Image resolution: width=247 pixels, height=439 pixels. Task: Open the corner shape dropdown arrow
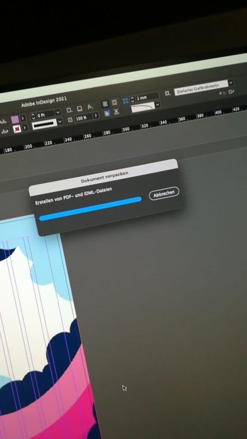pyautogui.click(x=158, y=105)
